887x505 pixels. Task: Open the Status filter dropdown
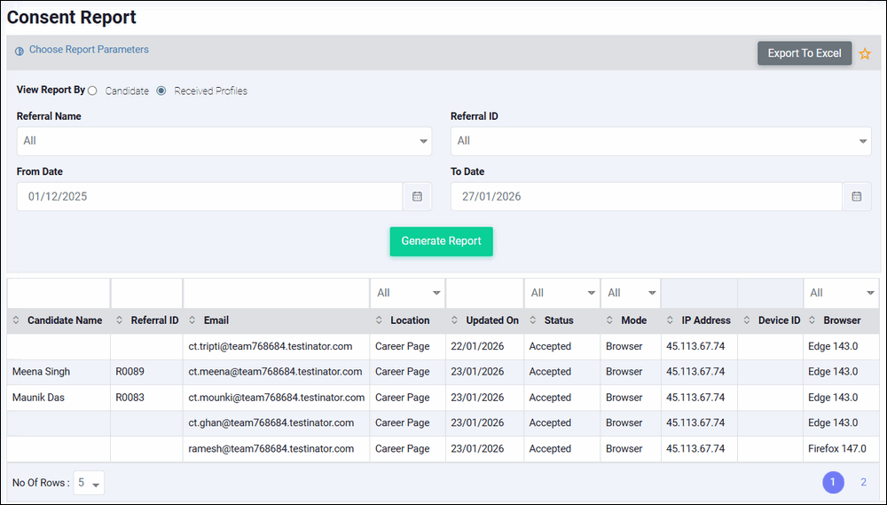tap(561, 293)
